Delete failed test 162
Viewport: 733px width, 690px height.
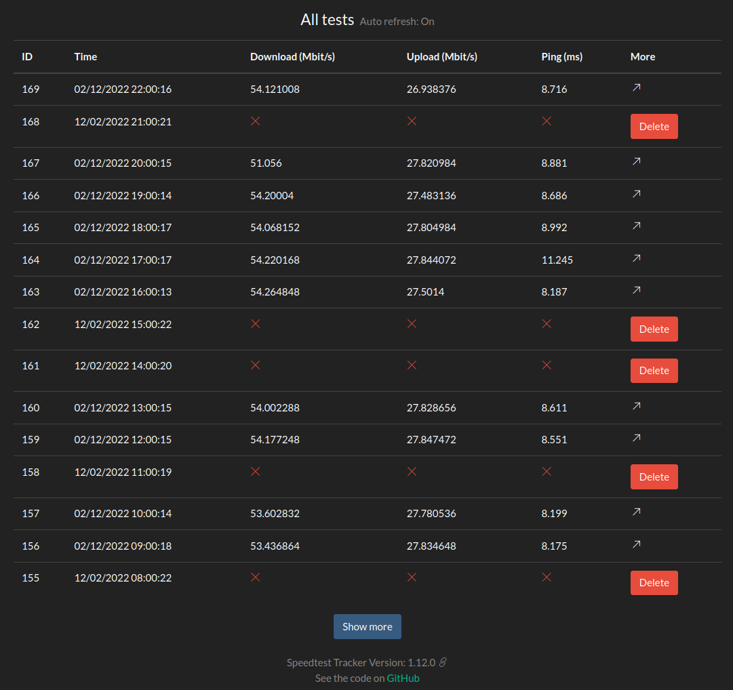653,329
